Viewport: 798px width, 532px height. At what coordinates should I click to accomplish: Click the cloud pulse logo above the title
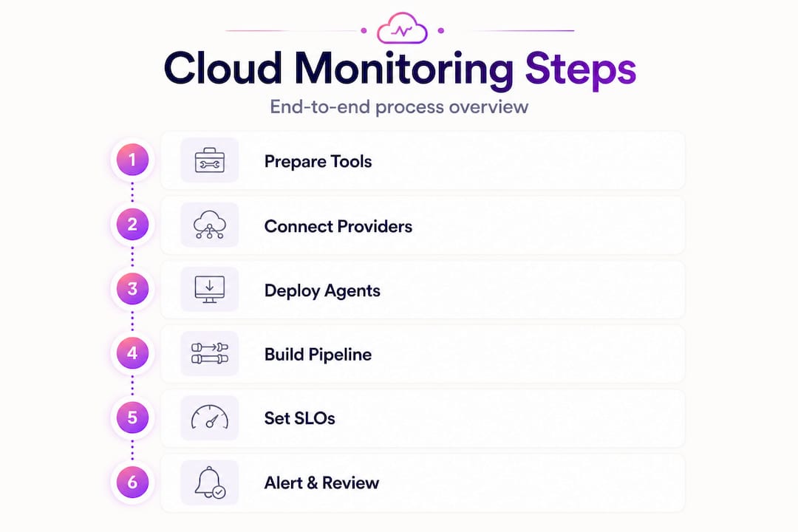tap(402, 29)
